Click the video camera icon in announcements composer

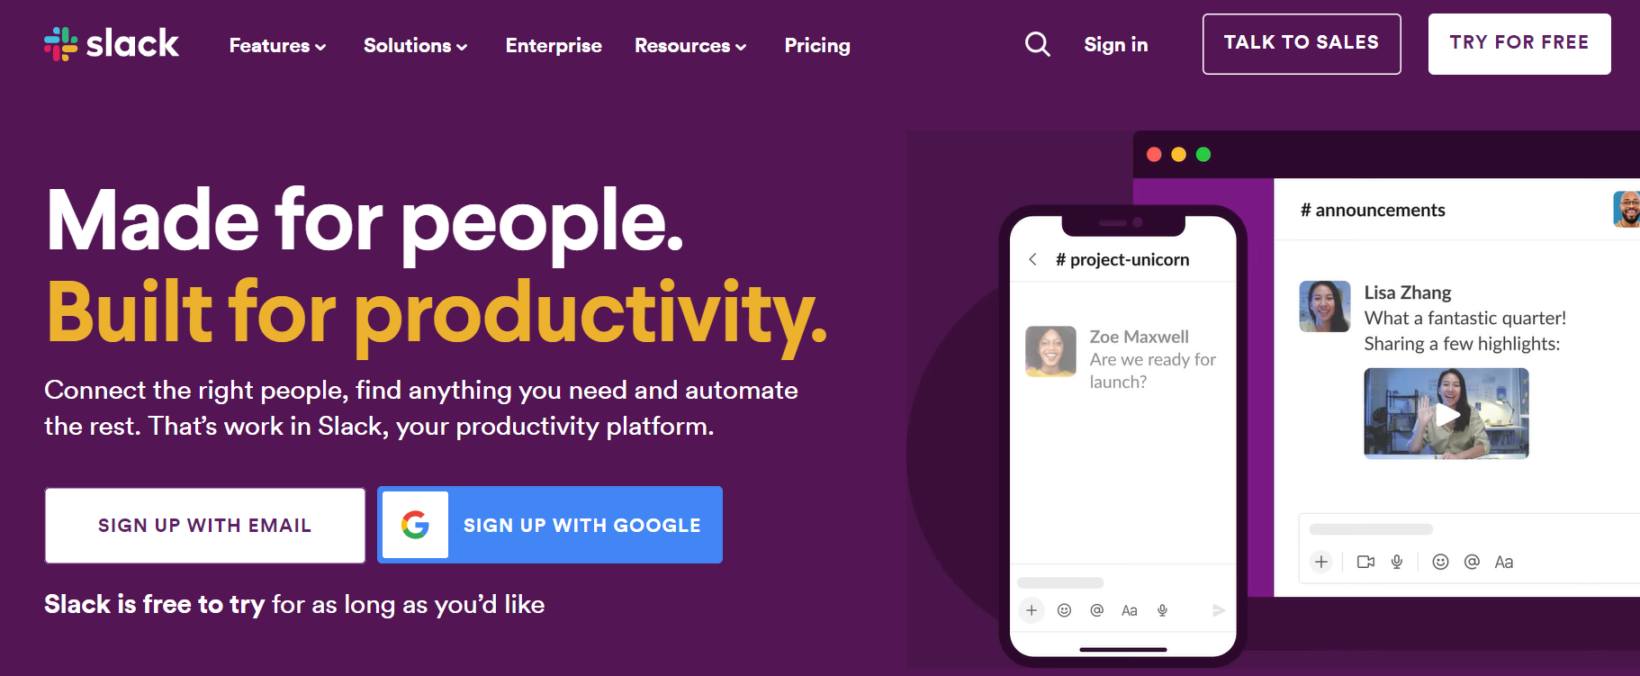point(1365,562)
